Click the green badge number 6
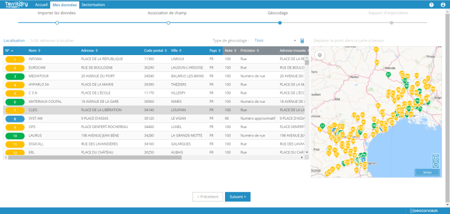450x214 pixels. pos(15,102)
